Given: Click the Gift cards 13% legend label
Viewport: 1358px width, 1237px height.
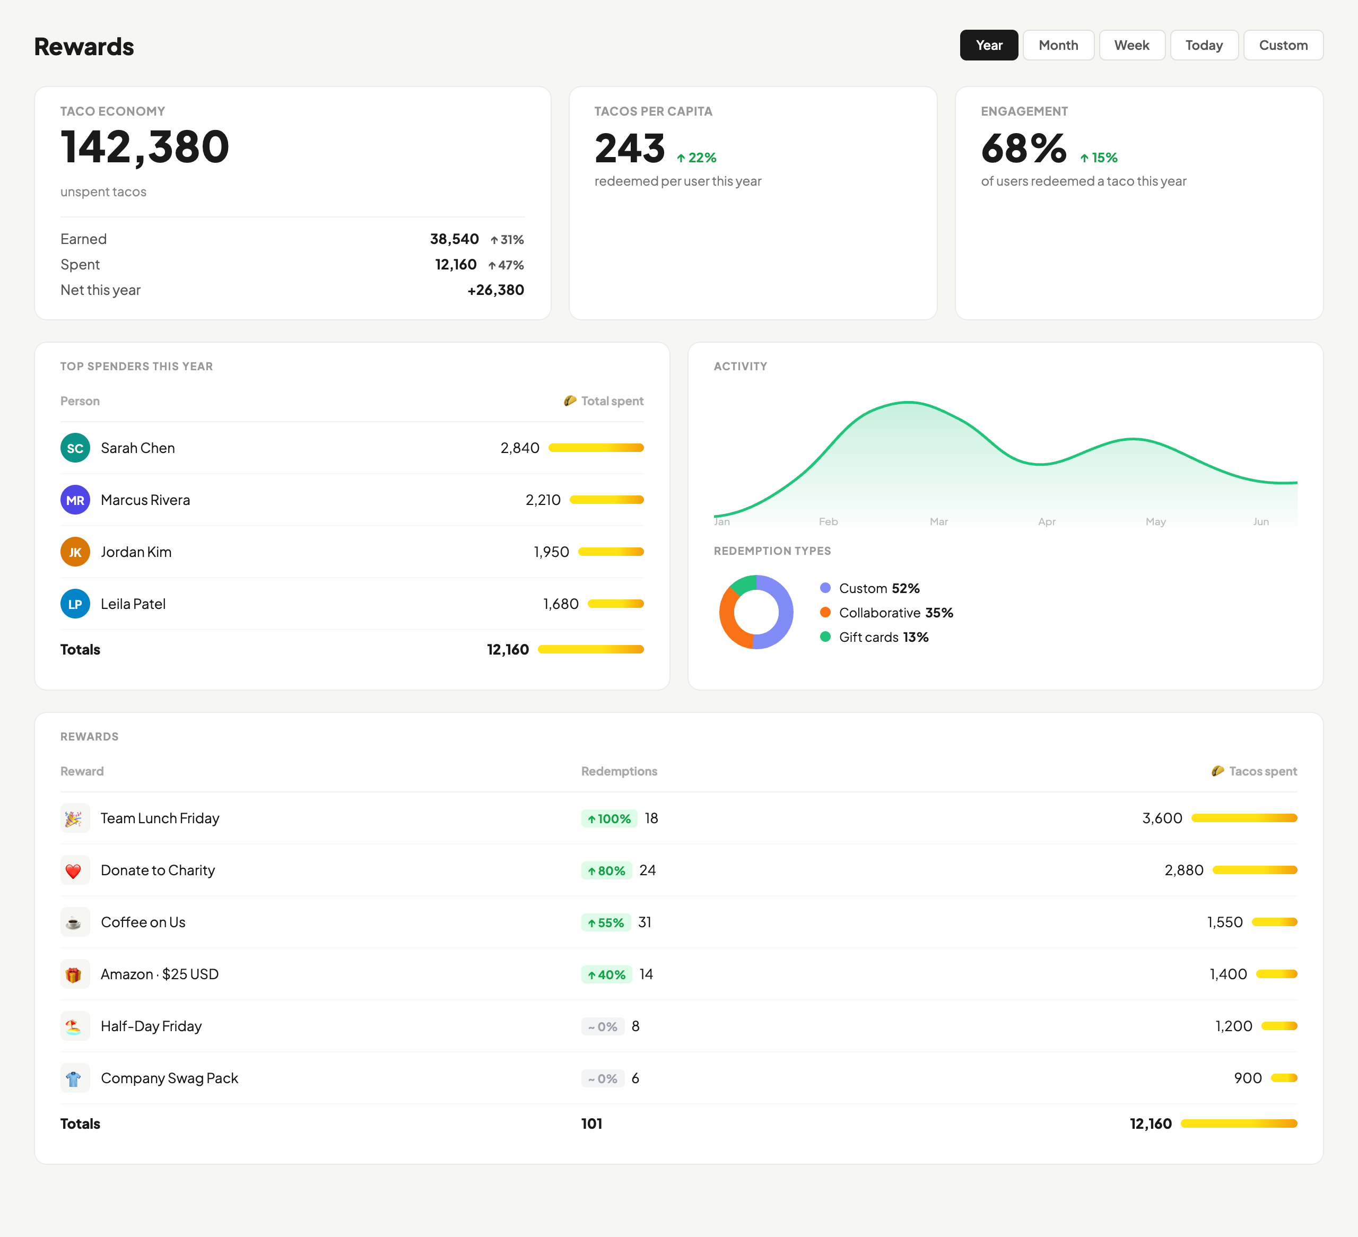Looking at the screenshot, I should (x=884, y=637).
